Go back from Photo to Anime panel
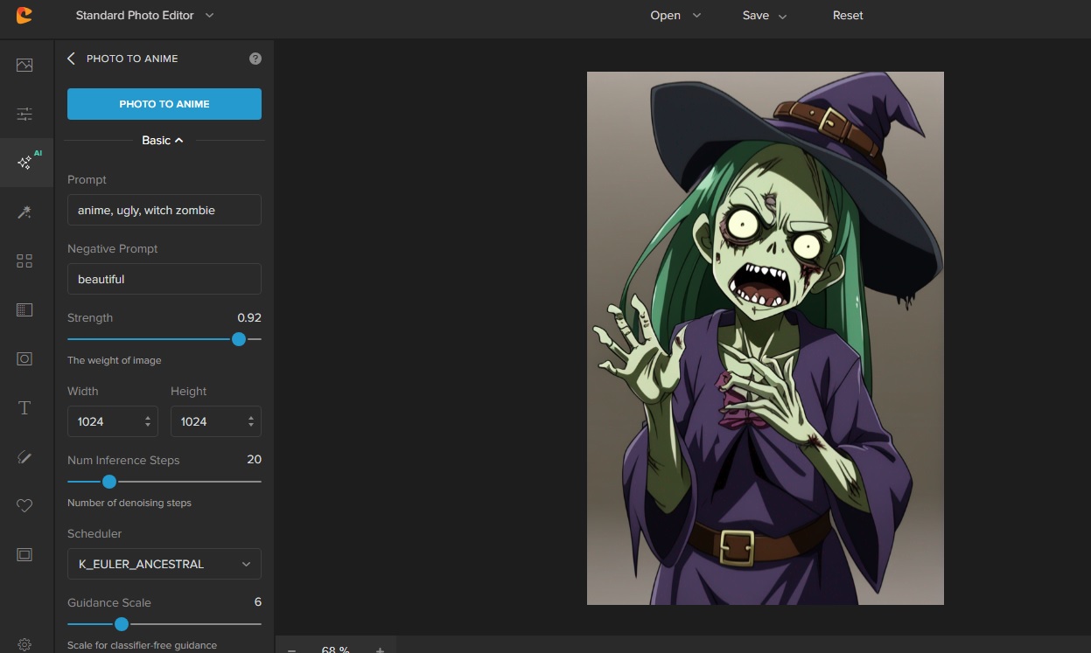Viewport: 1091px width, 653px height. [72, 59]
